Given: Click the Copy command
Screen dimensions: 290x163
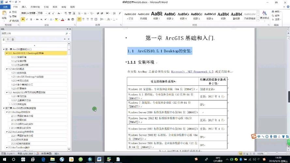Looking at the screenshot, I should (x=13, y=16).
